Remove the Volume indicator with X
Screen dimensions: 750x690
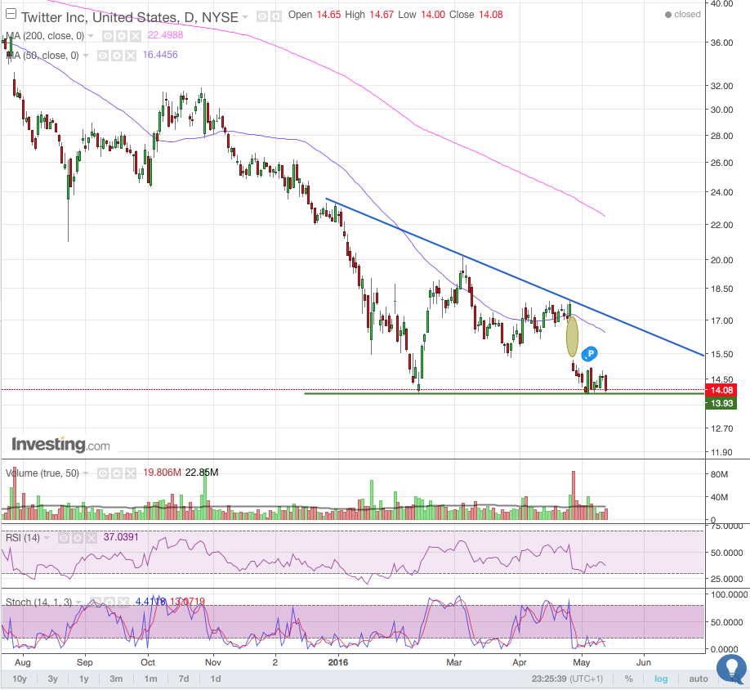coord(131,473)
